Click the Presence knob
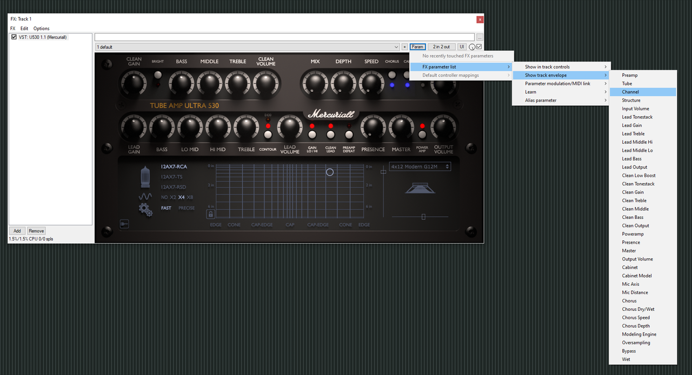 point(373,126)
